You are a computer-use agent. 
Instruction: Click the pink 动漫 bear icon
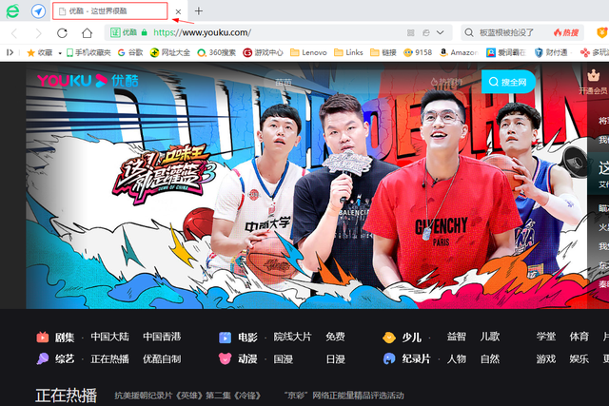click(225, 358)
